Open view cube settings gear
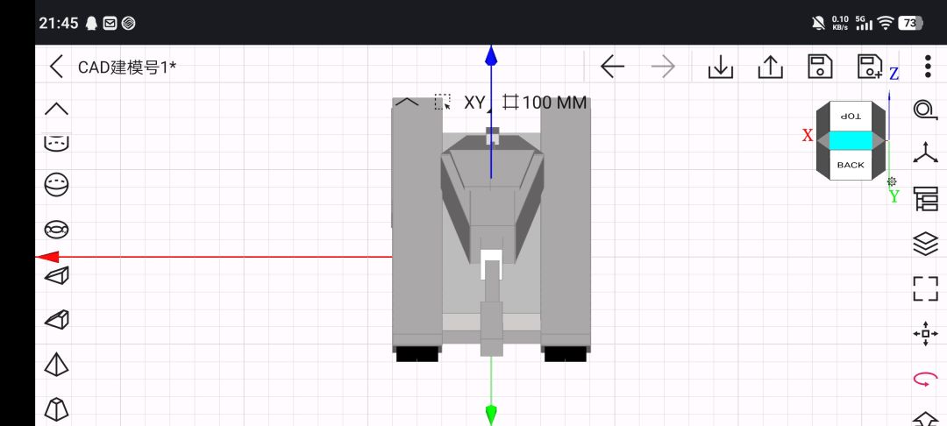The image size is (947, 426). pyautogui.click(x=892, y=181)
